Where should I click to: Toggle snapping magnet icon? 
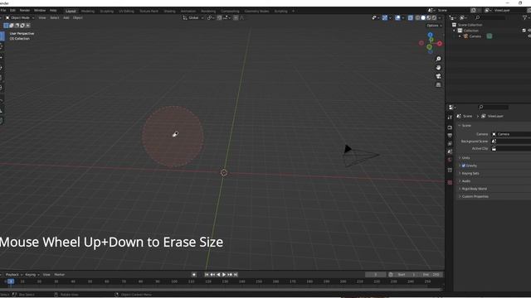(x=219, y=17)
